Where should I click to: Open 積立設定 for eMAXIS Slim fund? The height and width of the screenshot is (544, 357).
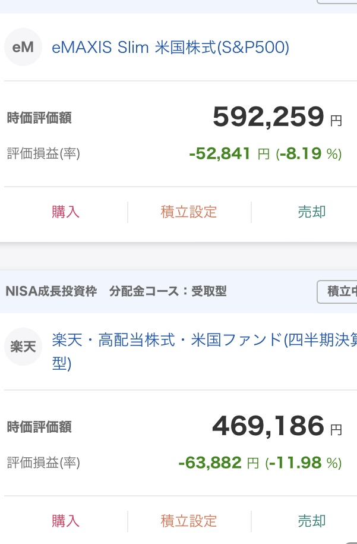[x=189, y=212]
